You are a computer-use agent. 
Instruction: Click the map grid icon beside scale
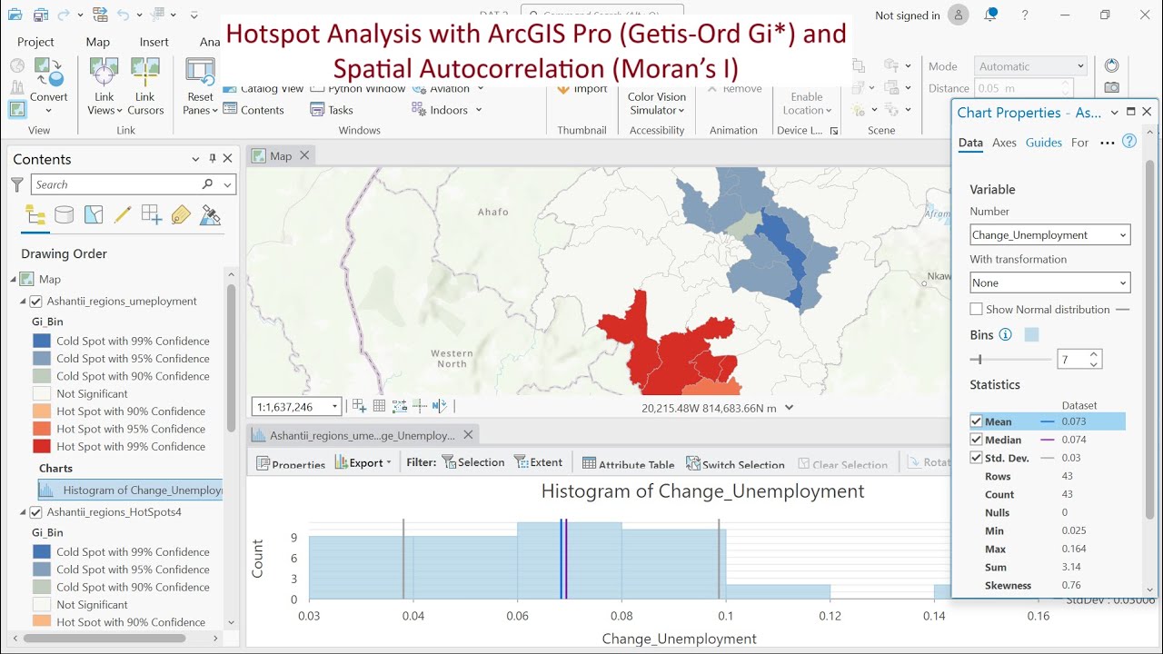click(379, 406)
